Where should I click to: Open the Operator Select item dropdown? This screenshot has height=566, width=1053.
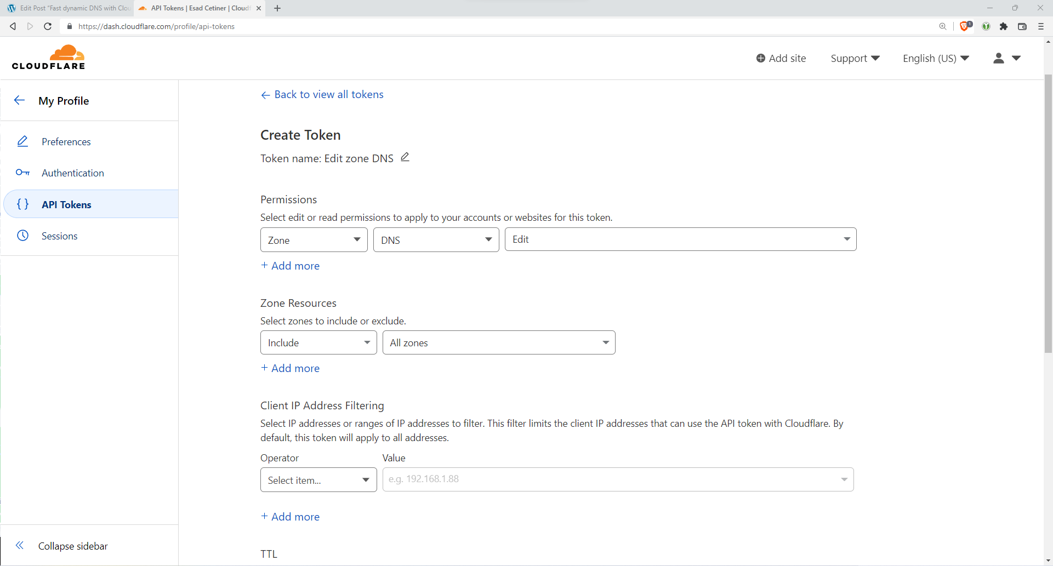click(x=318, y=480)
